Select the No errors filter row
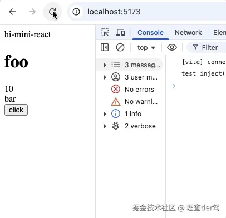 130,90
